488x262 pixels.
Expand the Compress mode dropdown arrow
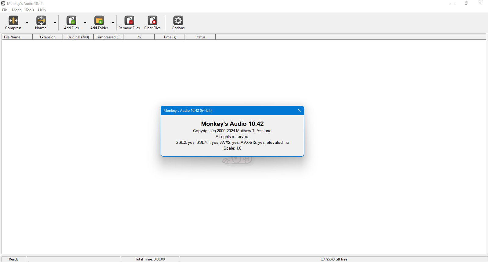click(x=27, y=23)
